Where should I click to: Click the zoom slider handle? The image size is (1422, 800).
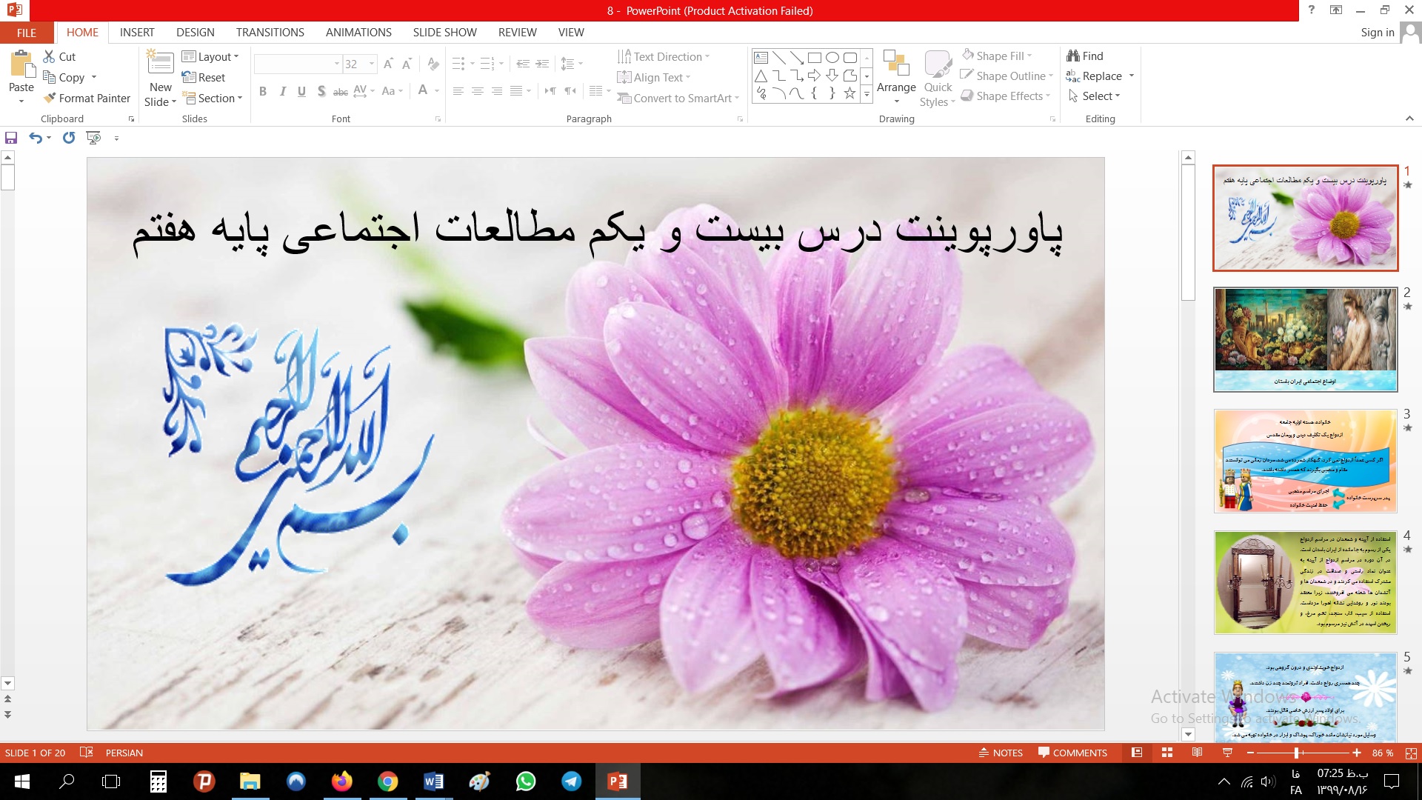coord(1297,753)
